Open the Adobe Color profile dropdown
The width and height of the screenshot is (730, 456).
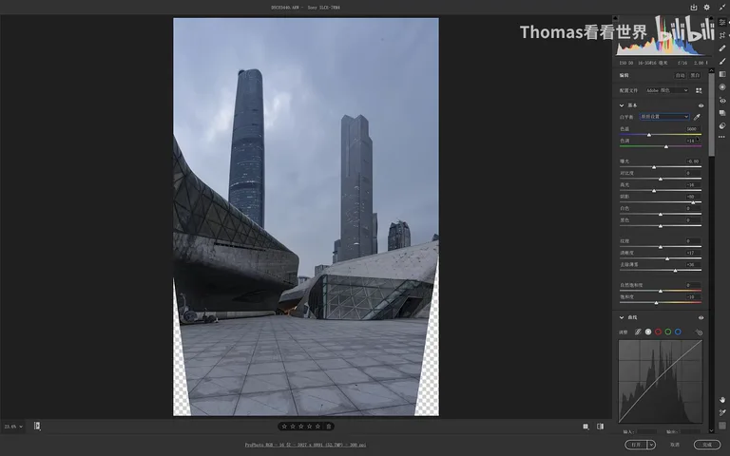pos(666,90)
